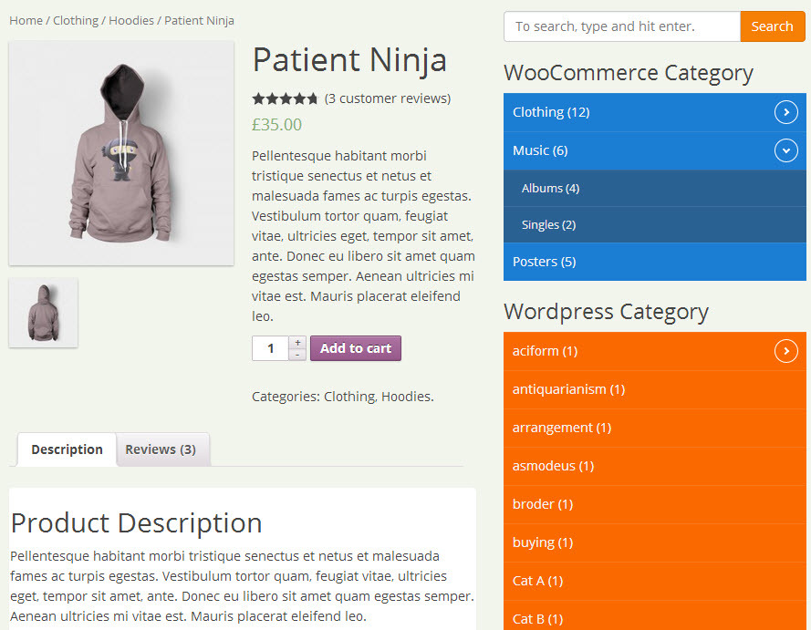Collapse the Music category chevron

click(x=785, y=150)
